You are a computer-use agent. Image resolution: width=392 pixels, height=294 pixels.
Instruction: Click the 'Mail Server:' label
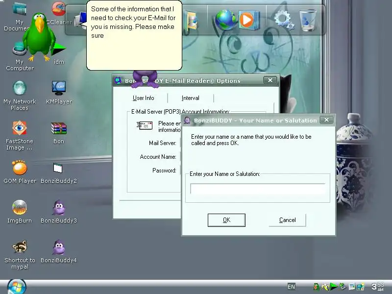click(163, 143)
